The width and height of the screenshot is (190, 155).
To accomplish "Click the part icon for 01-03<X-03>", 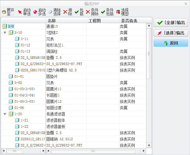I will (x=11, y=89).
